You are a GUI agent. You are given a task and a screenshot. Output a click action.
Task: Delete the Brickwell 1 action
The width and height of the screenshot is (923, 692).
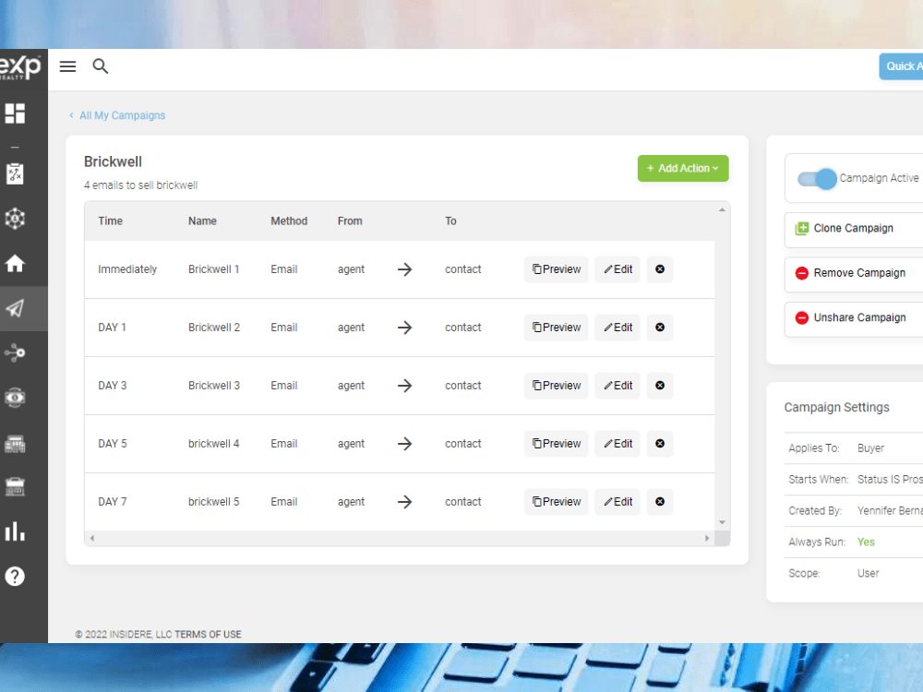pyautogui.click(x=660, y=268)
